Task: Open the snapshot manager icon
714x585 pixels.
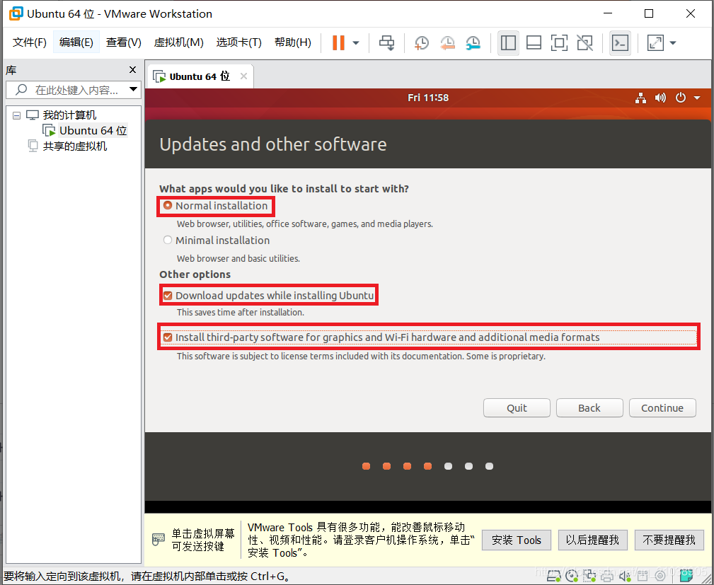Action: (473, 42)
